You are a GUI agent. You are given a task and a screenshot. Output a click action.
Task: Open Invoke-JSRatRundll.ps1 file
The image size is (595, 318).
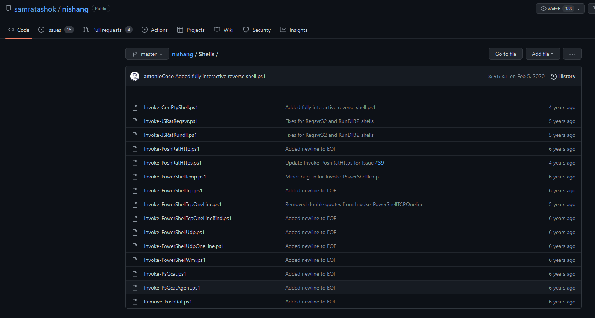click(170, 135)
